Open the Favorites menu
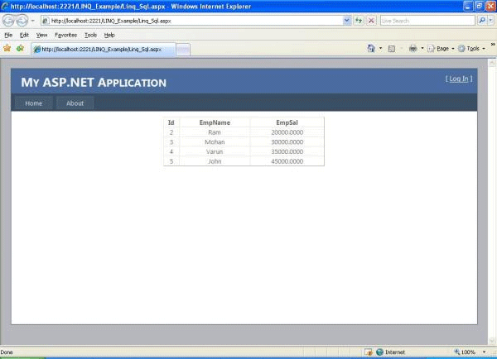This screenshot has width=497, height=359. [65, 35]
